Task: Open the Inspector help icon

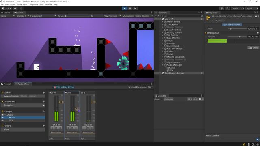Action: [256, 16]
